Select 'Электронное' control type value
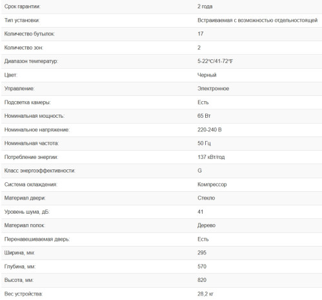322x300 pixels. tap(213, 88)
